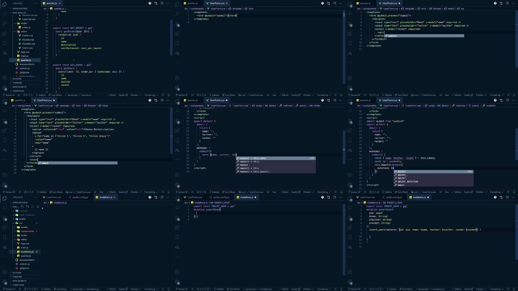This screenshot has height=291, width=518.
Task: Toggle ESLint in bottom-right window status bar
Action: [x=457, y=289]
